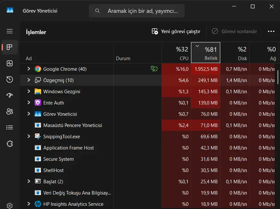Click the vertical scrollbar of process list
Image resolution: width=280 pixels, height=209 pixels.
coord(278,77)
